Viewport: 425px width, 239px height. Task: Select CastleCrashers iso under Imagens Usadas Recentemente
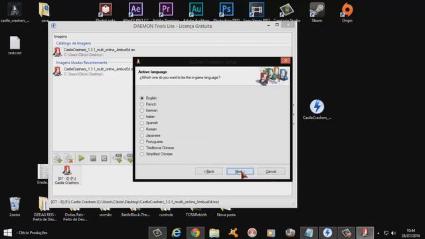[x=94, y=71]
